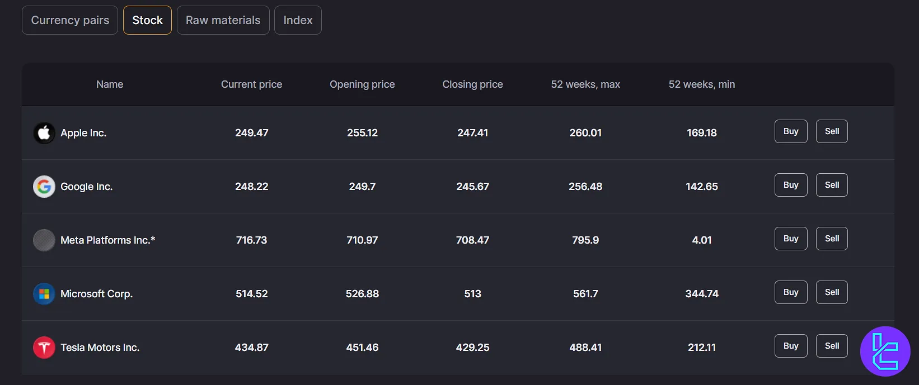Click Apple 52-week max 260.01
Viewport: 919px width, 385px height.
585,133
